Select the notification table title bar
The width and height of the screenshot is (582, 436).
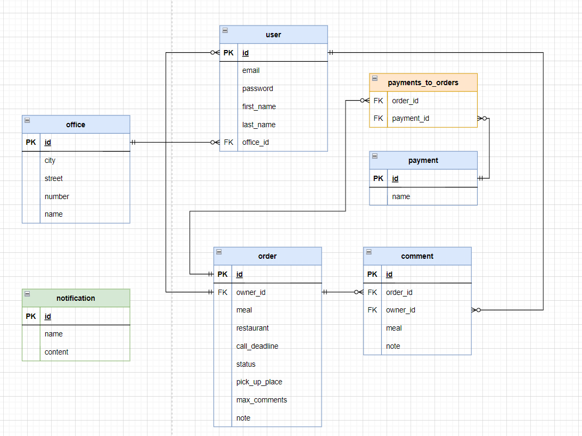76,298
